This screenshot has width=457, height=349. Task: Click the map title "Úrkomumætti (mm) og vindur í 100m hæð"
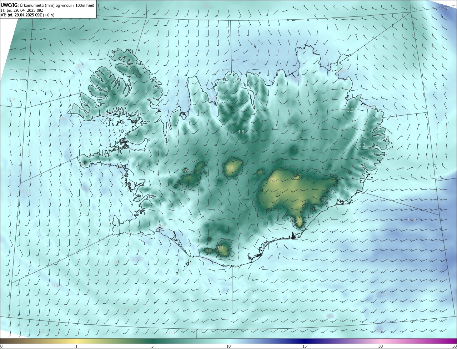click(x=57, y=5)
